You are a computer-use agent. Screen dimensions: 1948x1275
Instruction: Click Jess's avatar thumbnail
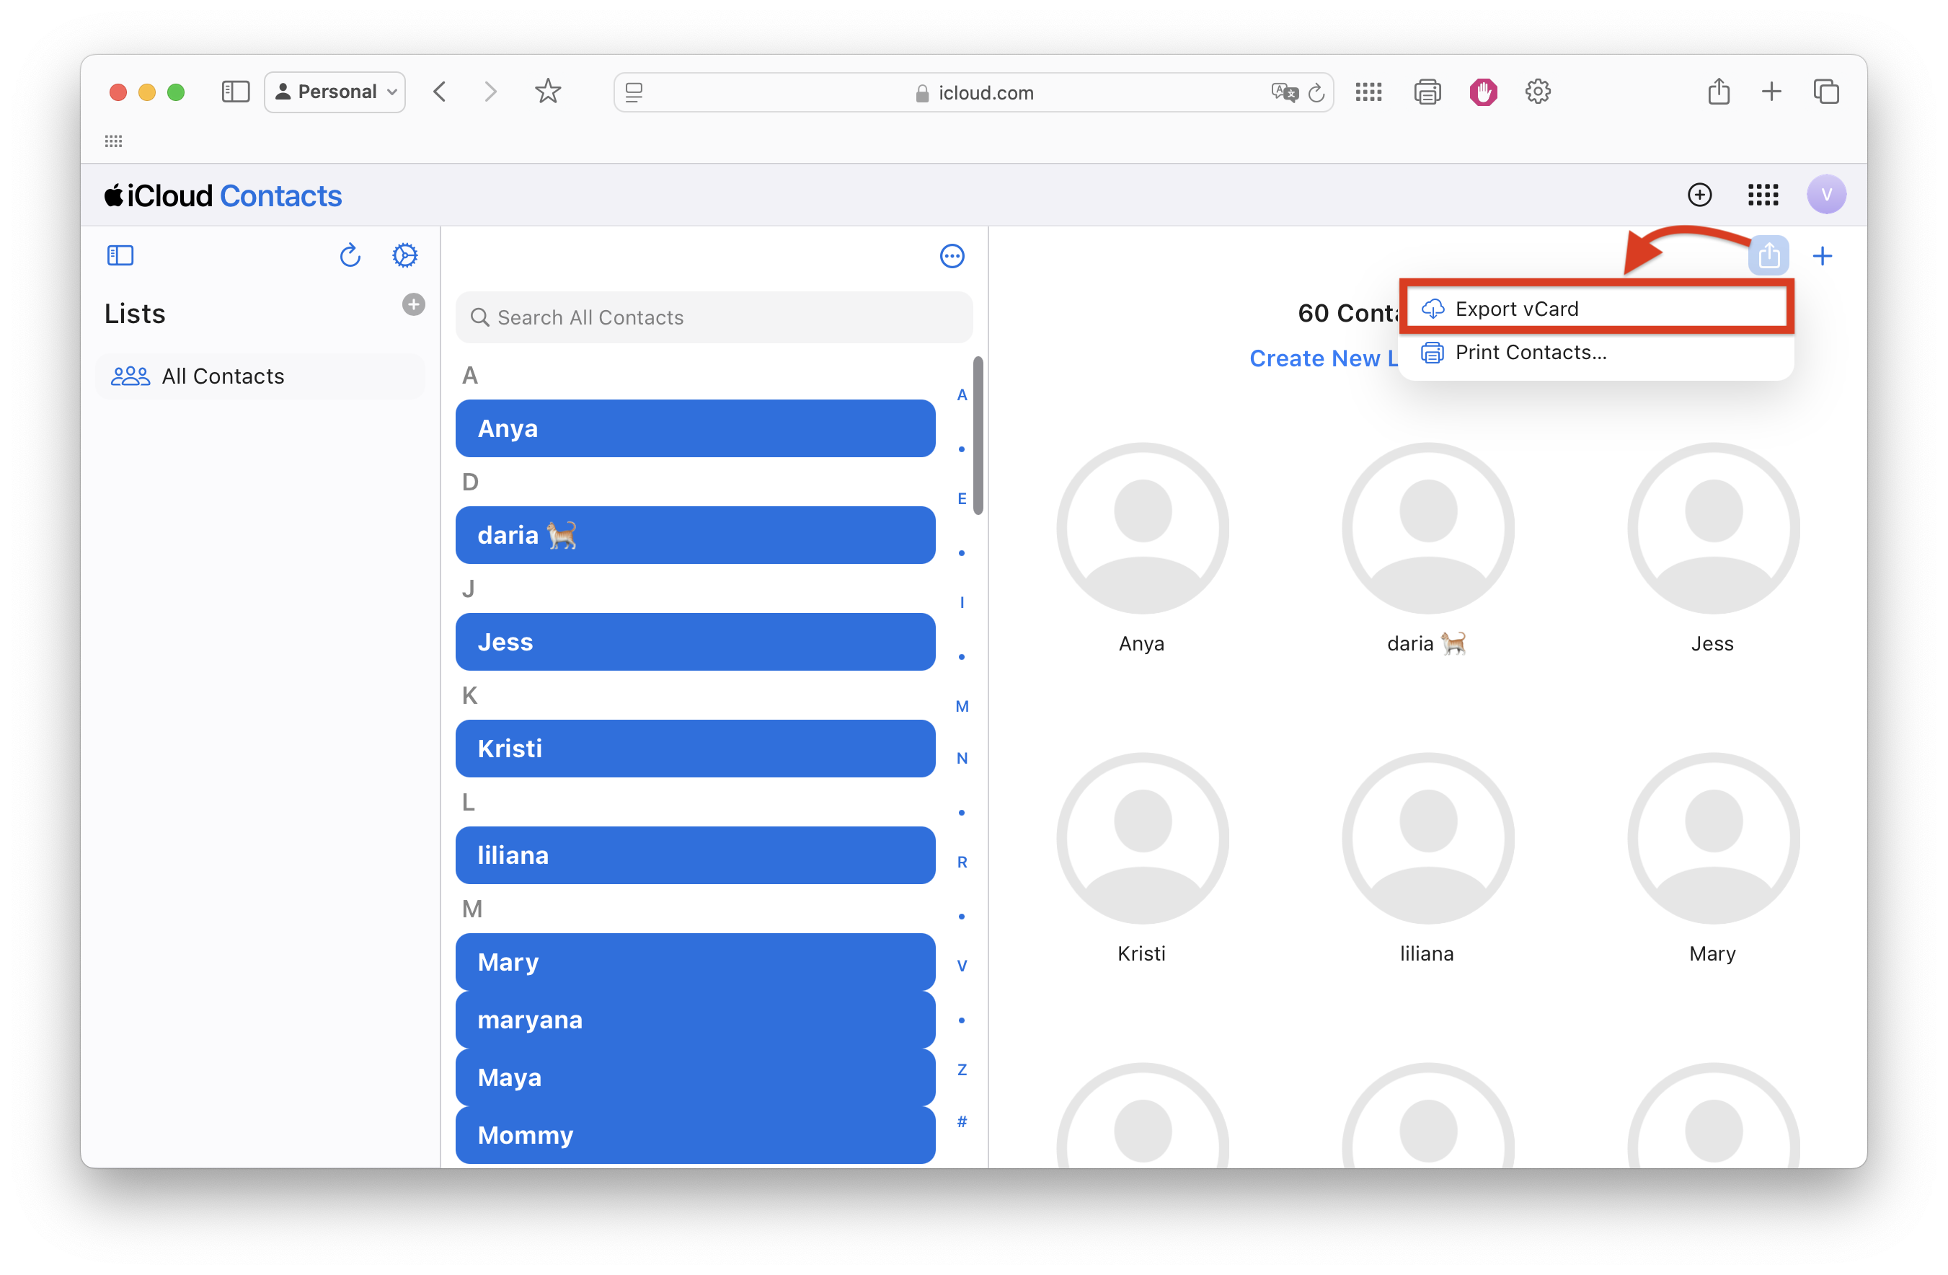(x=1713, y=529)
